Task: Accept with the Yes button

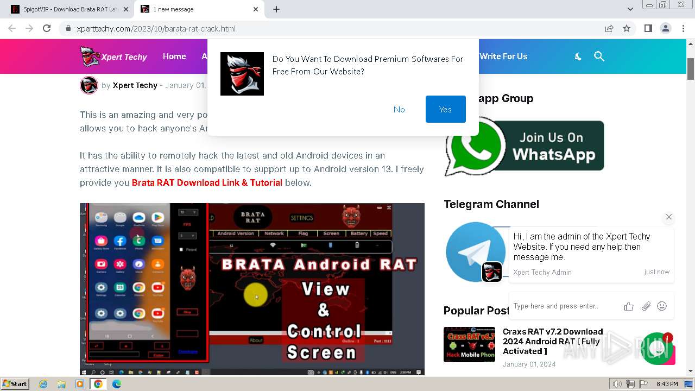Action: tap(446, 109)
